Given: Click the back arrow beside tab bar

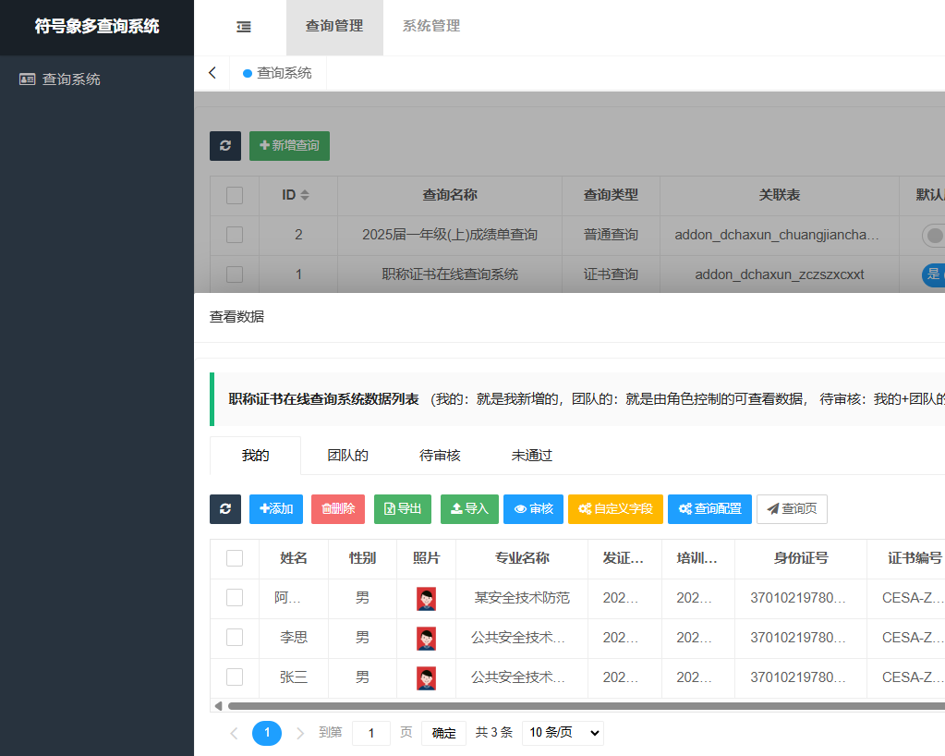Looking at the screenshot, I should click(212, 73).
